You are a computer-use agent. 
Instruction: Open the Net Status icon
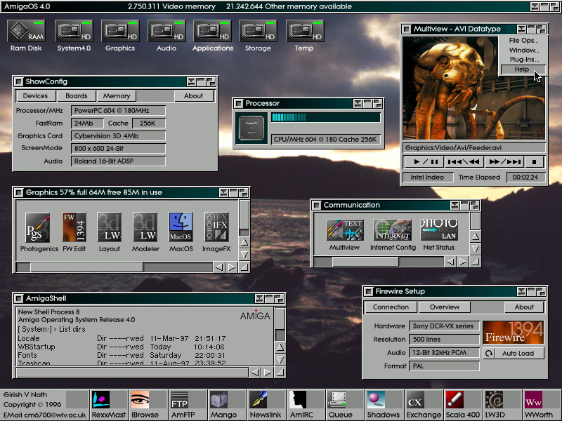point(438,230)
